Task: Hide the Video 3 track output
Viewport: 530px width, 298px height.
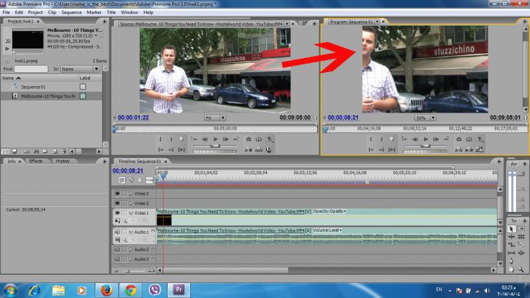Action: pos(117,193)
